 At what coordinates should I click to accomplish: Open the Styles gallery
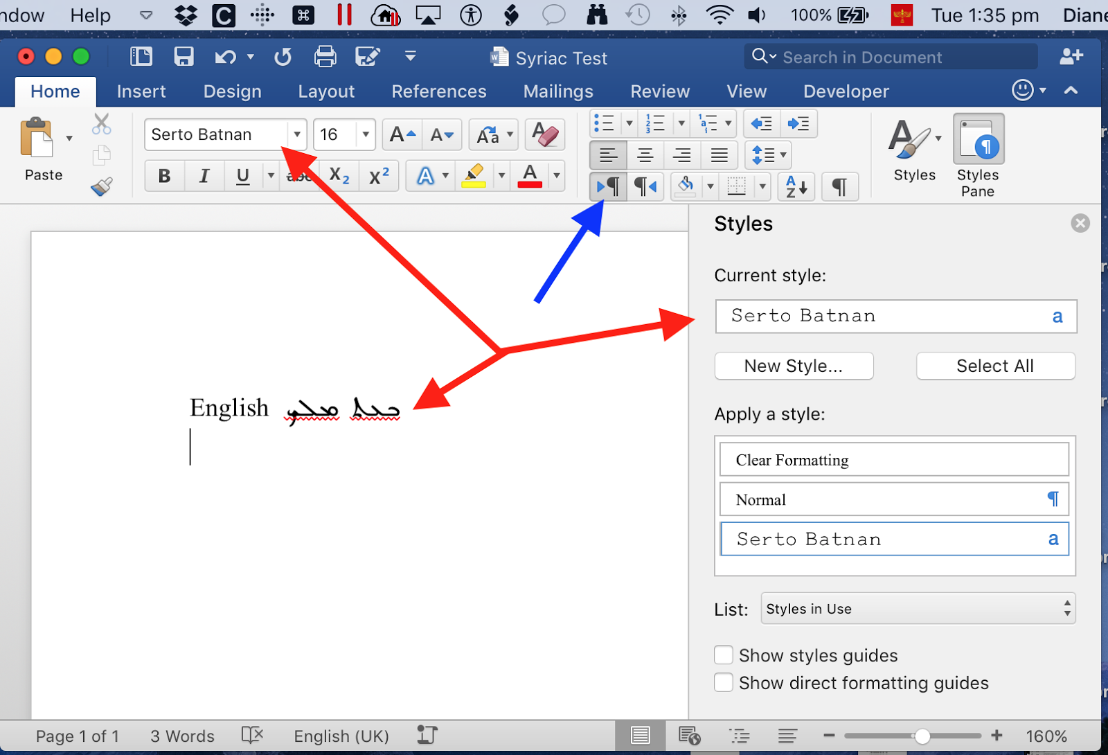[x=914, y=150]
